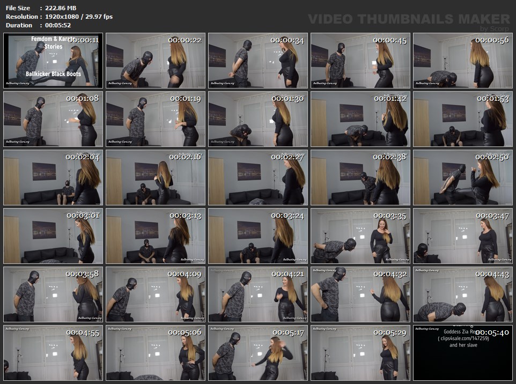The height and width of the screenshot is (384, 516).
Task: Click the frame stamped 00:01:19
Action: (x=156, y=119)
